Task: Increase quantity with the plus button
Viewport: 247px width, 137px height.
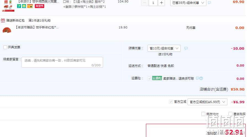Action: coord(161,3)
